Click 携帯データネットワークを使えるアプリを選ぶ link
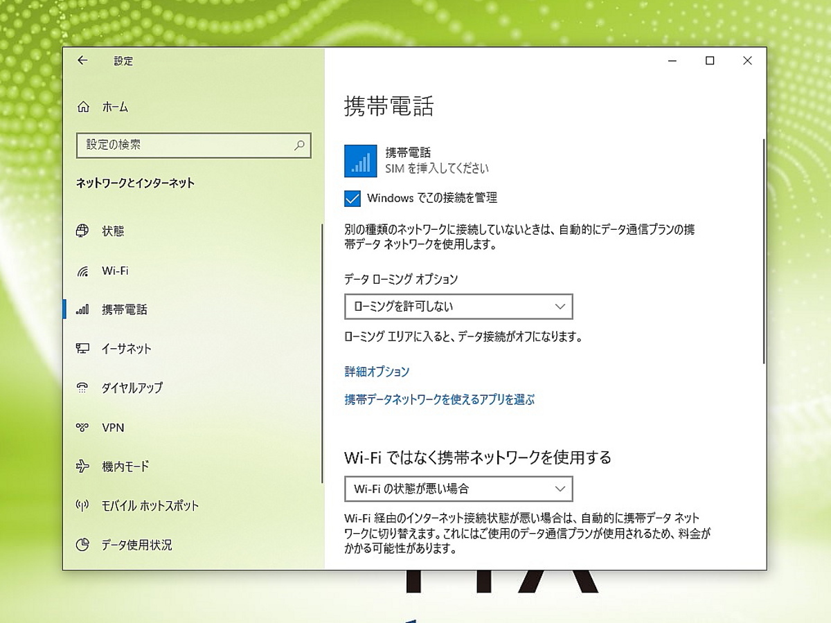This screenshot has height=623, width=831. tap(440, 399)
